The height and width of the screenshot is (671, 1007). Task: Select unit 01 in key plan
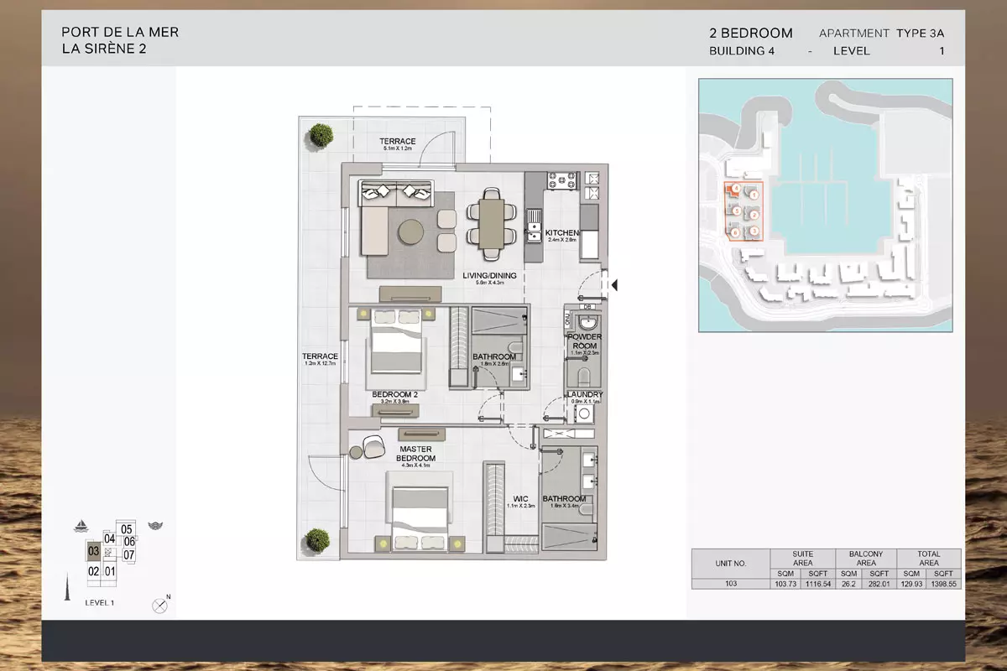[110, 571]
